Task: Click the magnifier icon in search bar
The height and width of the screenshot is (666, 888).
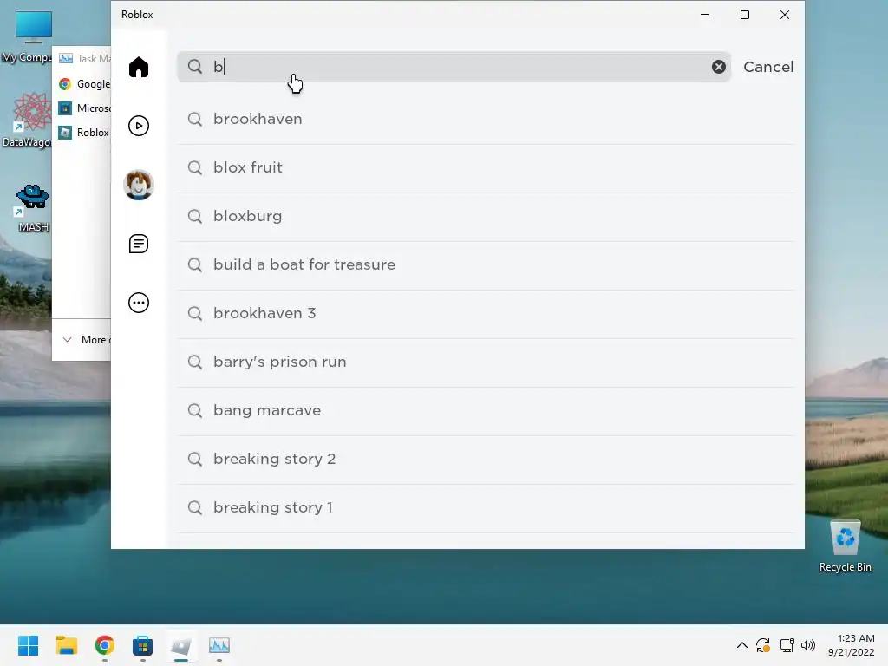Action: pos(195,66)
